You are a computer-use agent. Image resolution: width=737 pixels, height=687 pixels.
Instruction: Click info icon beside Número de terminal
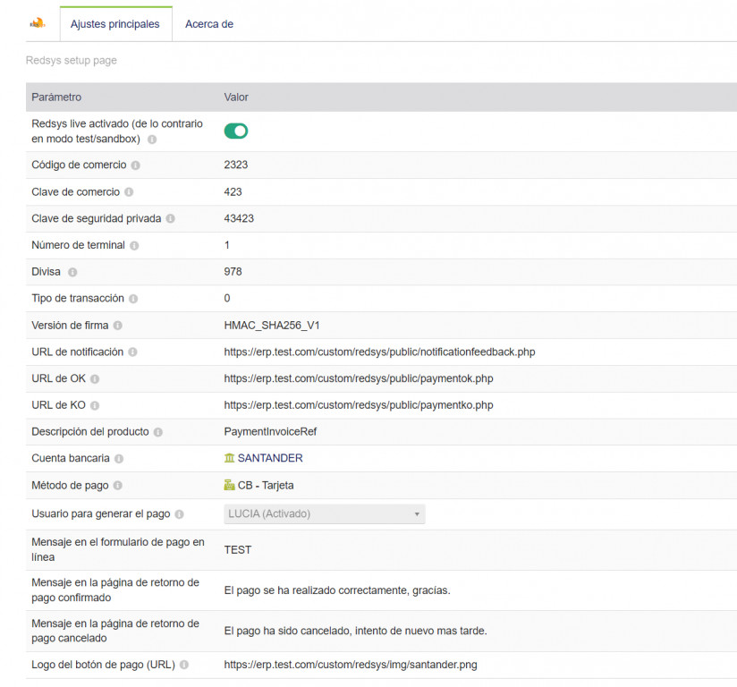pyautogui.click(x=133, y=245)
